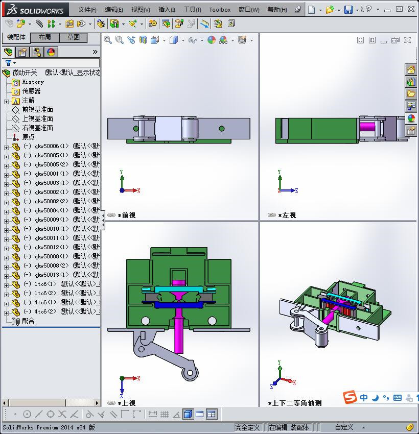Open the Appearances task pane color ball

[x=411, y=118]
